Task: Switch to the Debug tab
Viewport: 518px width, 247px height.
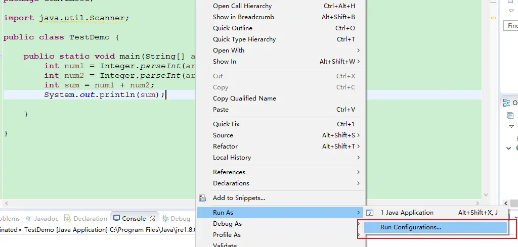Action: 176,218
